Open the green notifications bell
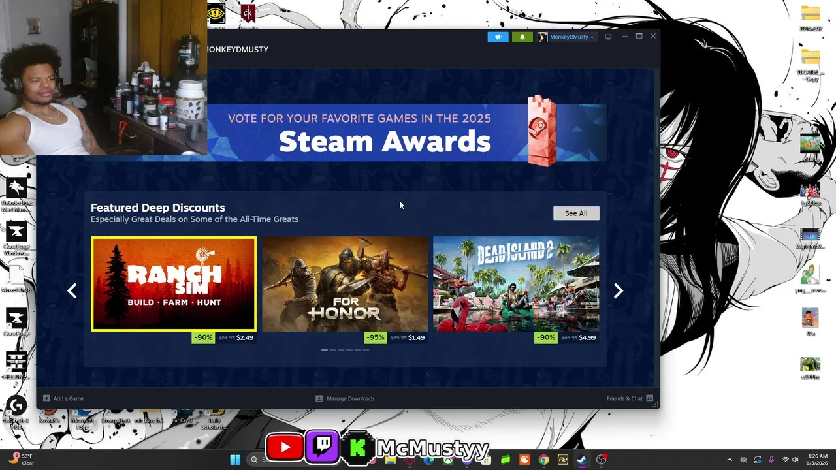Screen dimensions: 836x470 pyautogui.click(x=522, y=37)
